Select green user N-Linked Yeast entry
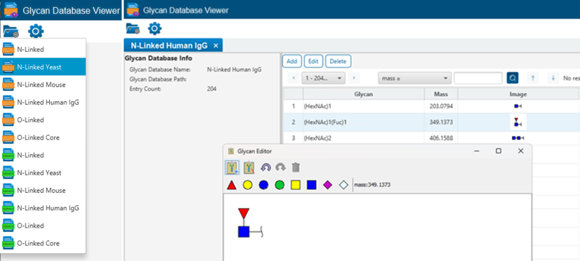The height and width of the screenshot is (261, 580). point(43,173)
